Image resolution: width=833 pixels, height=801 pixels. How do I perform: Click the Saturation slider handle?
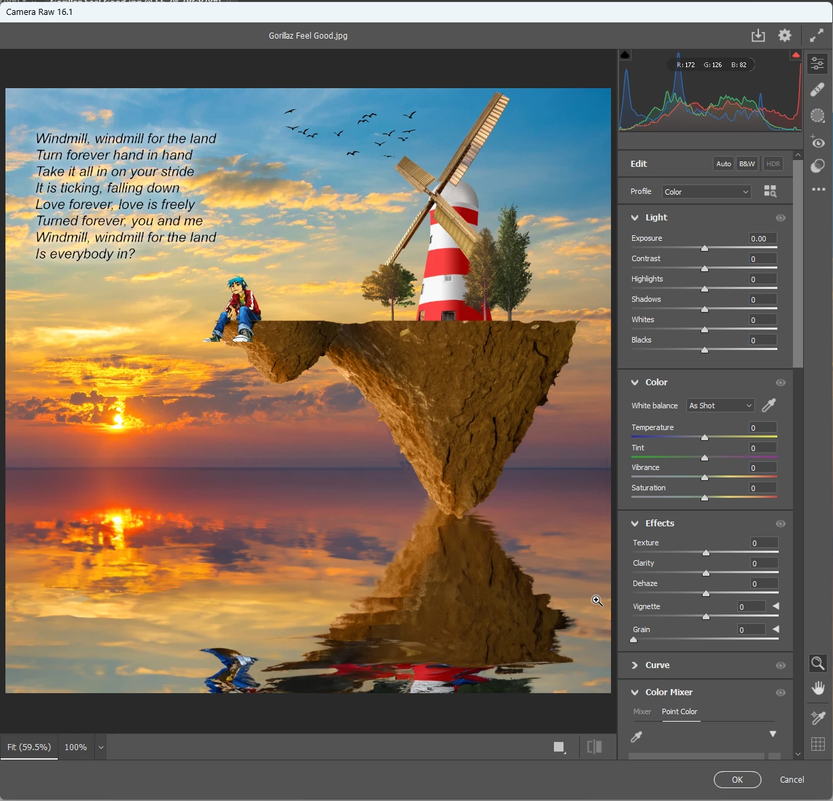tap(705, 498)
